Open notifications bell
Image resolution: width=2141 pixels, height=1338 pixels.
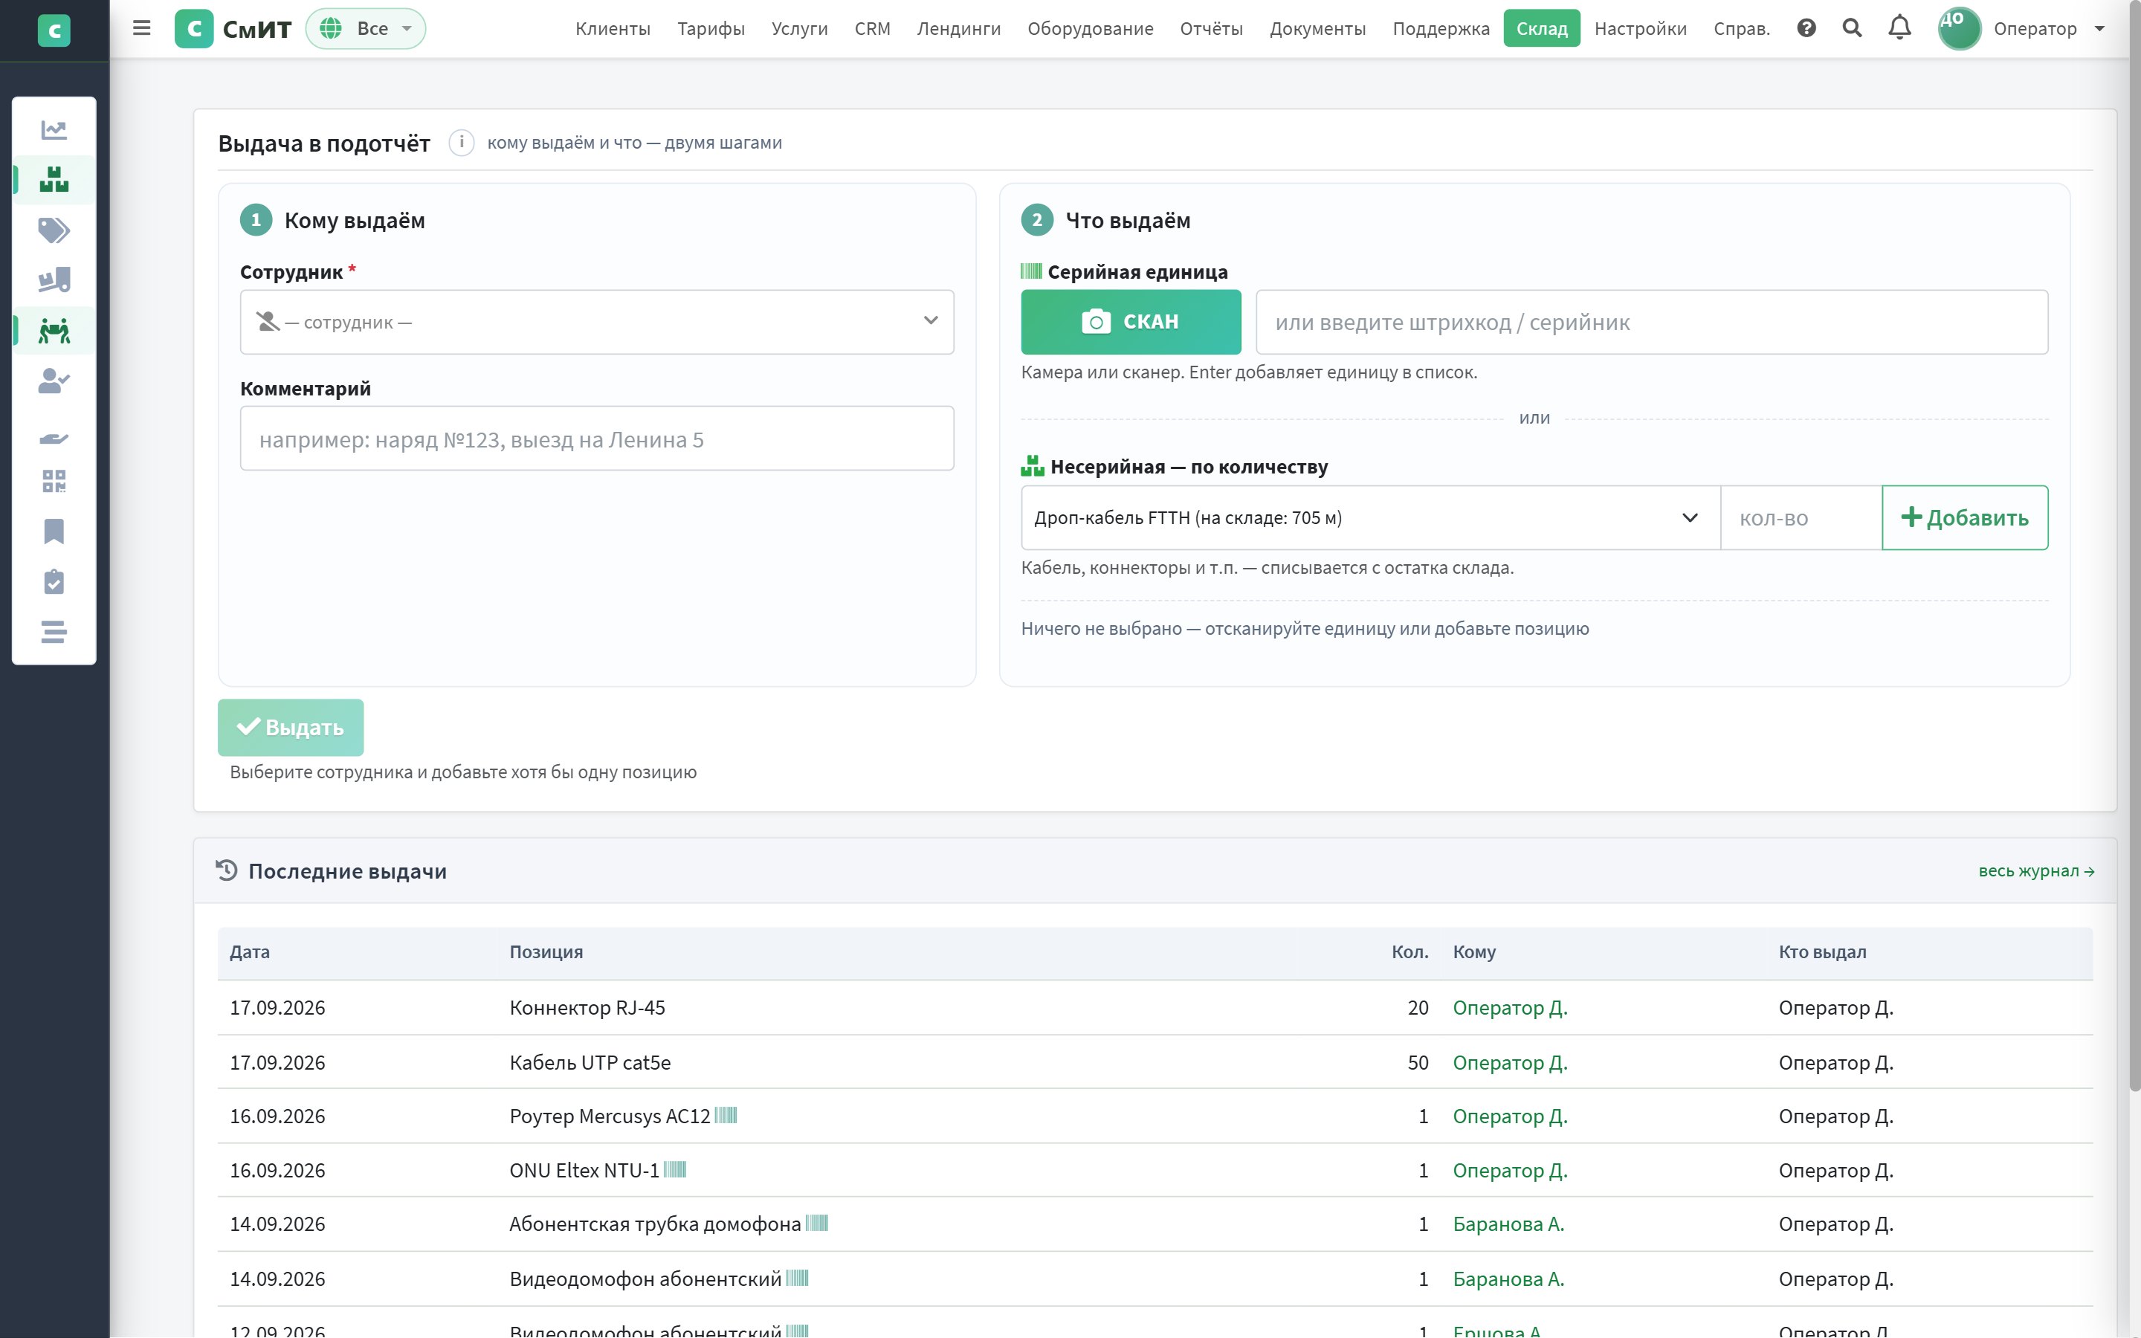(x=1899, y=28)
